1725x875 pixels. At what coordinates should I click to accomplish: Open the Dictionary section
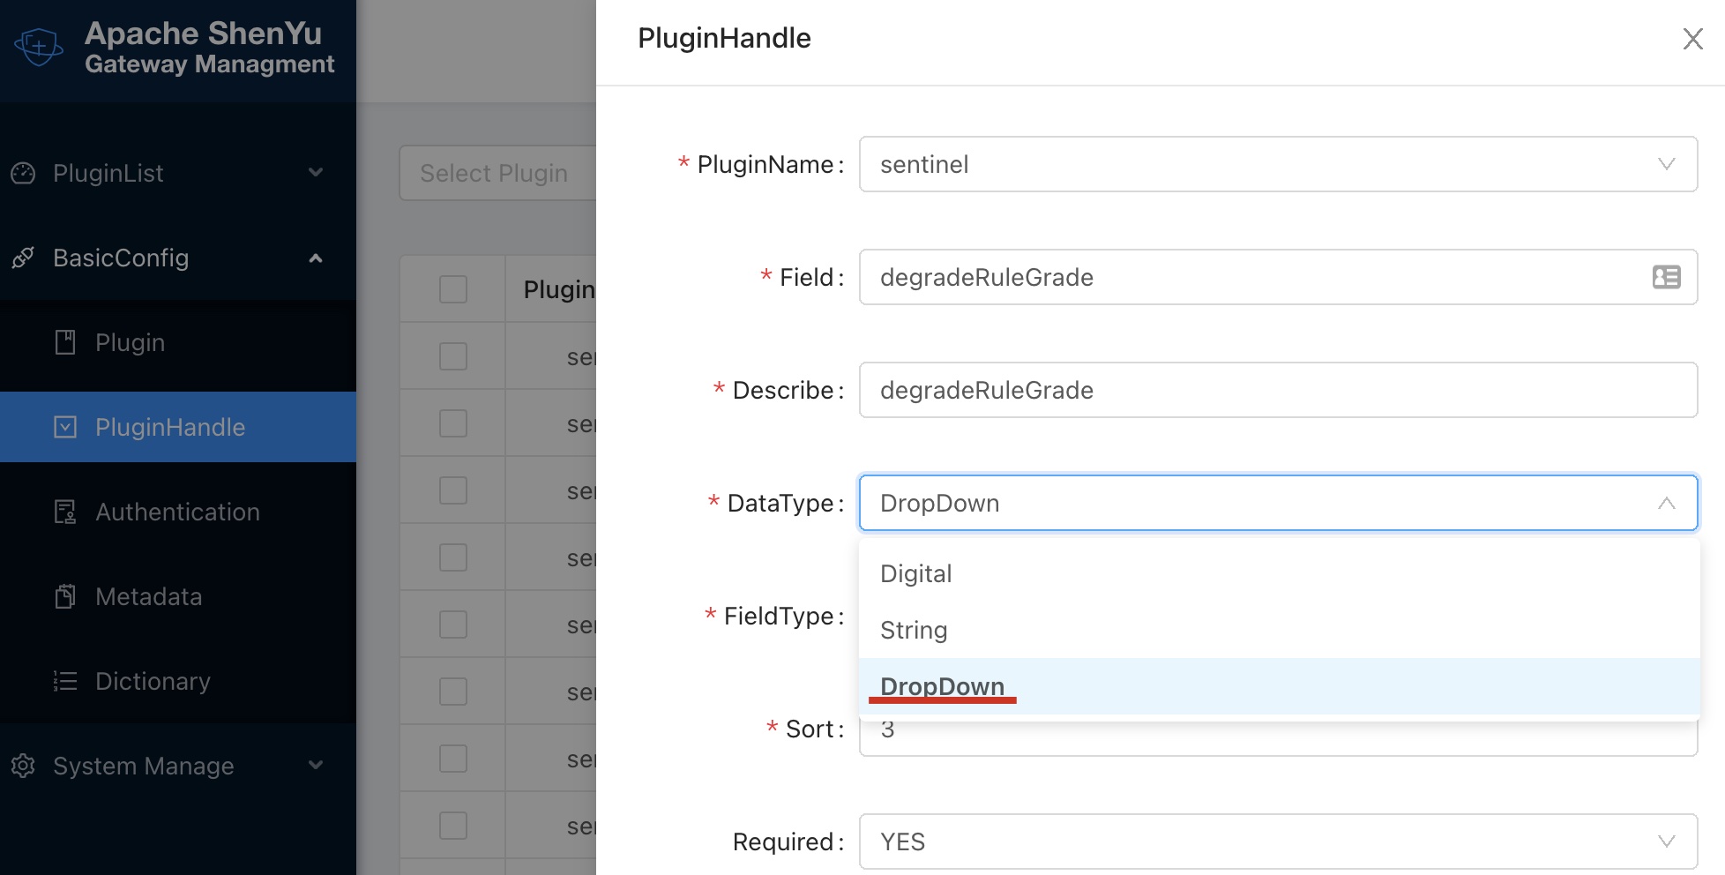[153, 681]
